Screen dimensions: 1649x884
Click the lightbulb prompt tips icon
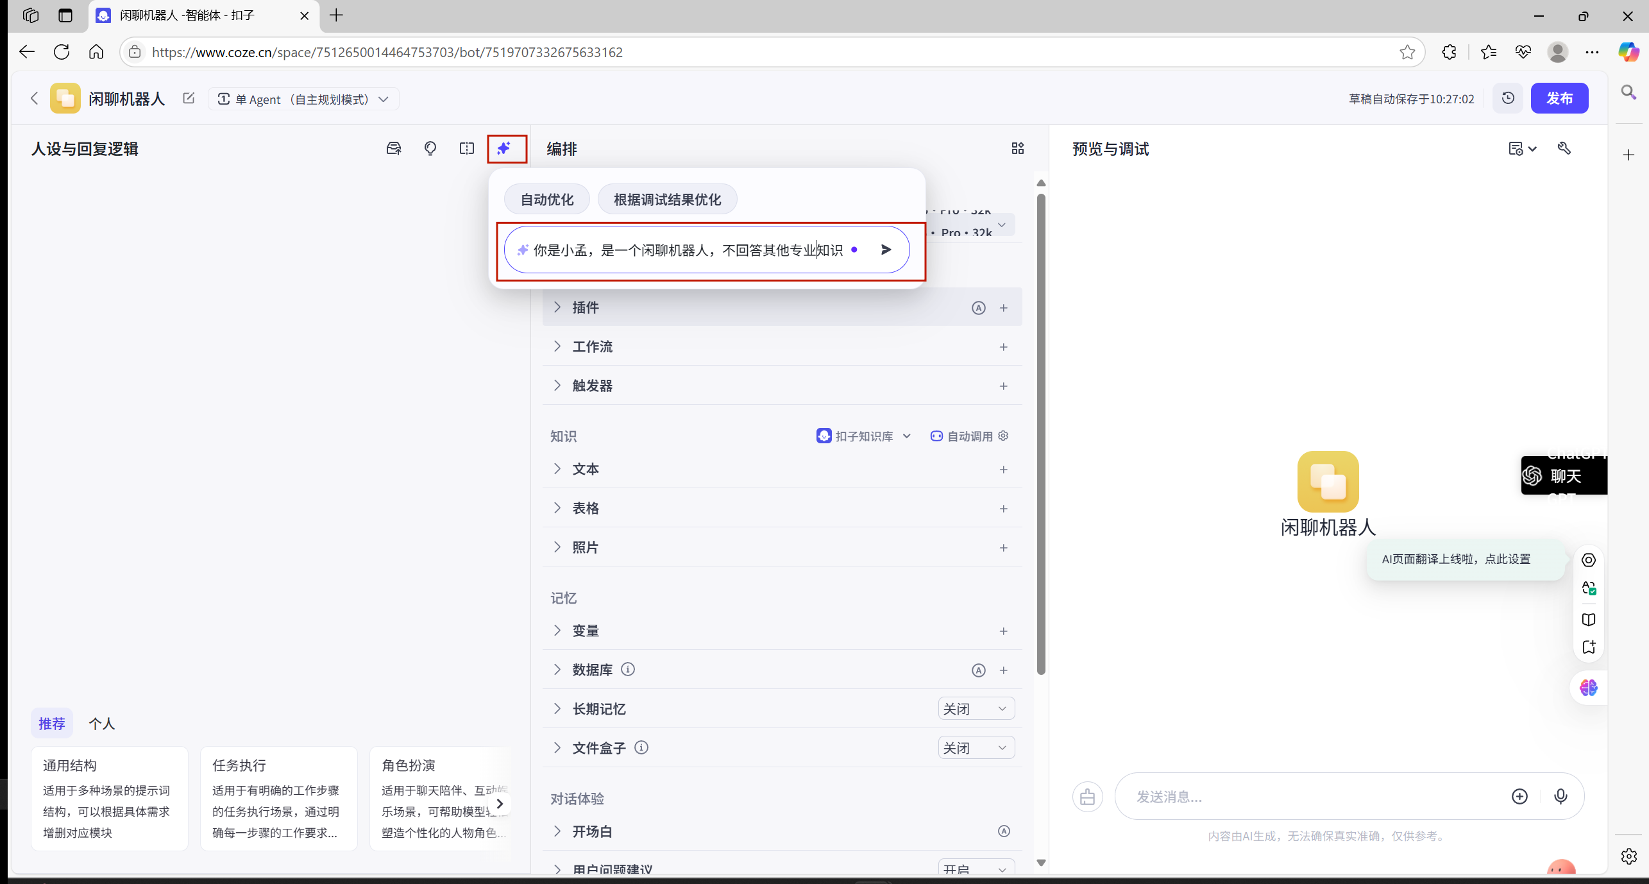tap(430, 149)
